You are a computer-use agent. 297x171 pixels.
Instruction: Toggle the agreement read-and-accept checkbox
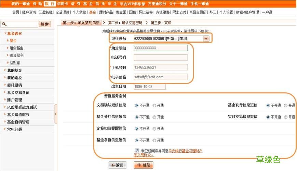point(137,150)
